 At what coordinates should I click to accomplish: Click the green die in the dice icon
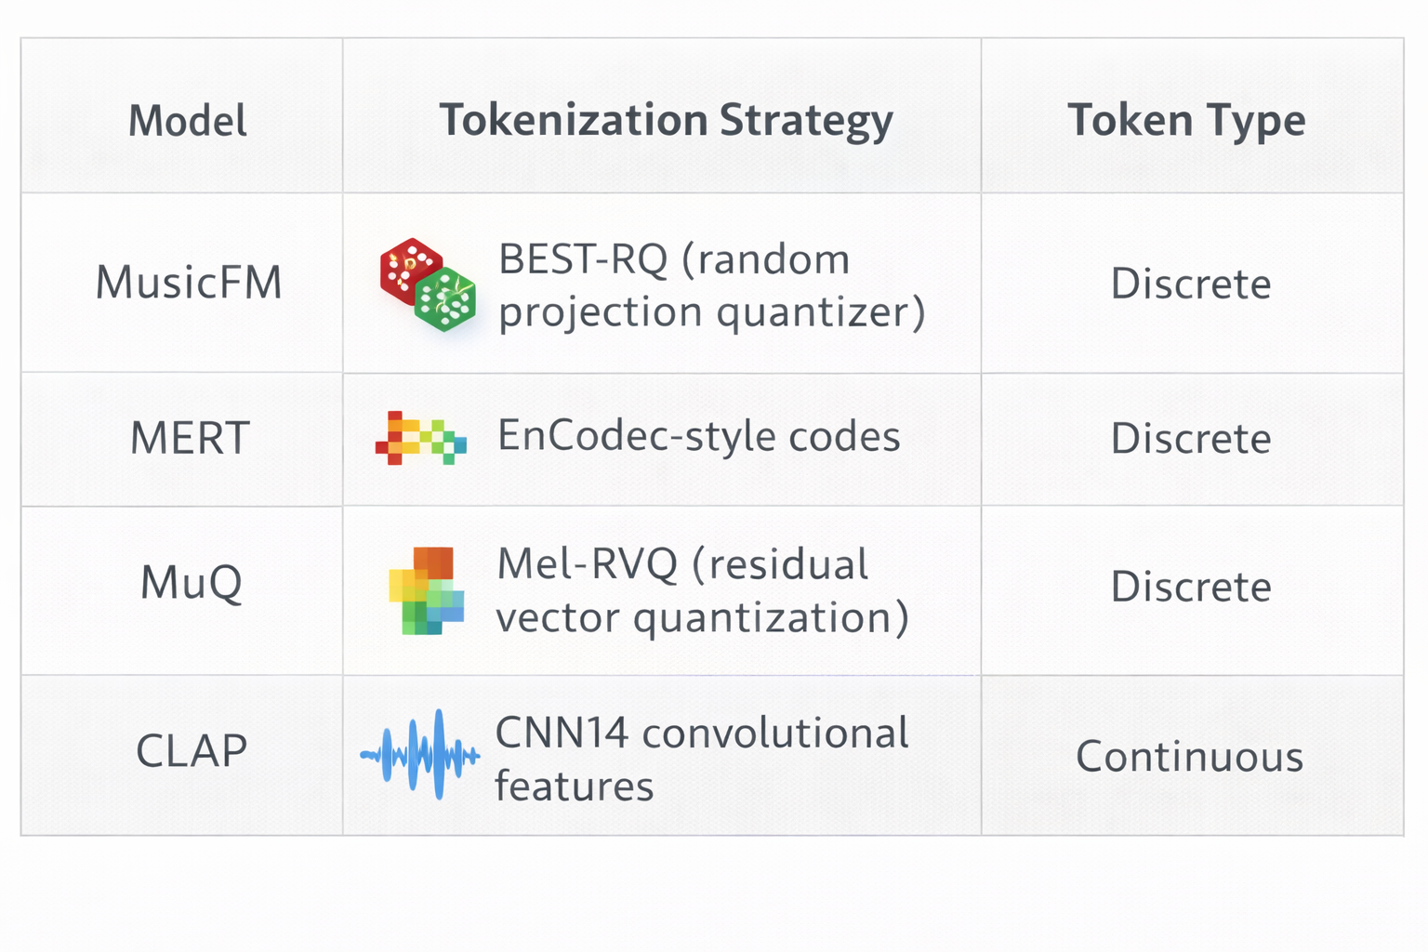click(x=445, y=299)
